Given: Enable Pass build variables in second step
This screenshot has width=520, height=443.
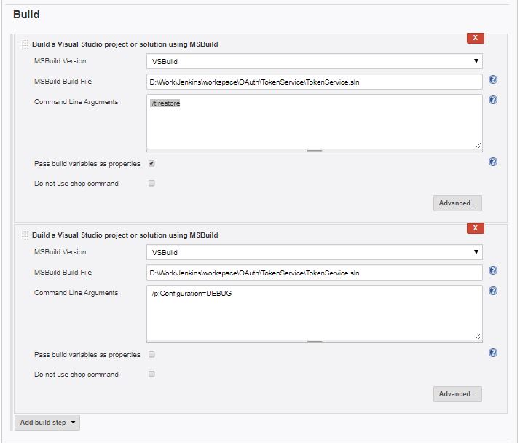Looking at the screenshot, I should (x=151, y=354).
